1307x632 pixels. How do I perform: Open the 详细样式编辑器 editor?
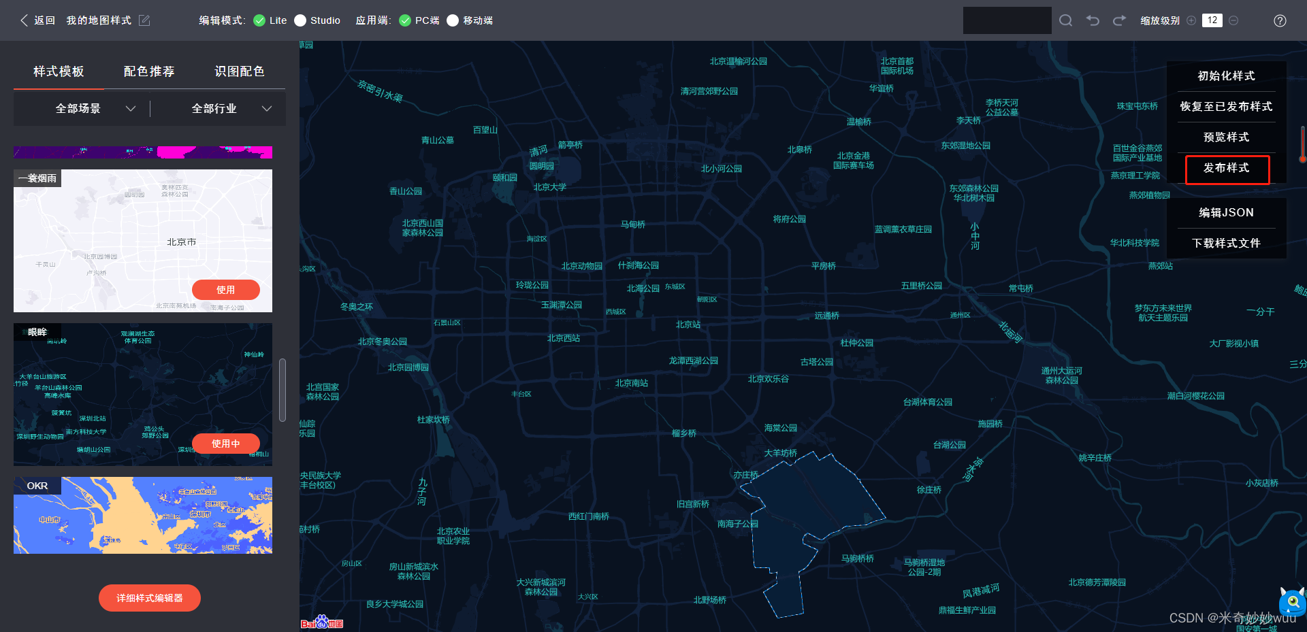(x=149, y=598)
